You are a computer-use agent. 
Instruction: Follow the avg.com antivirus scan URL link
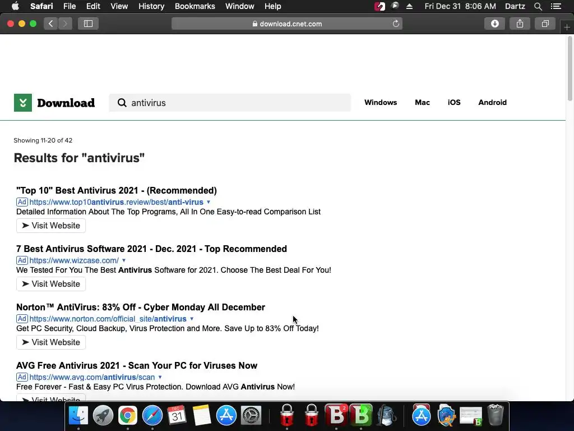(x=92, y=377)
